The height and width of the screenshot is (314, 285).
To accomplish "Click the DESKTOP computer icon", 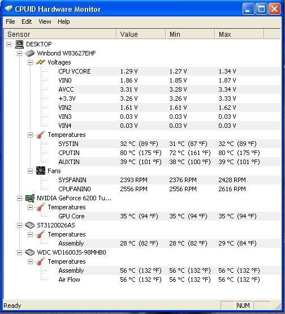I will [19, 44].
